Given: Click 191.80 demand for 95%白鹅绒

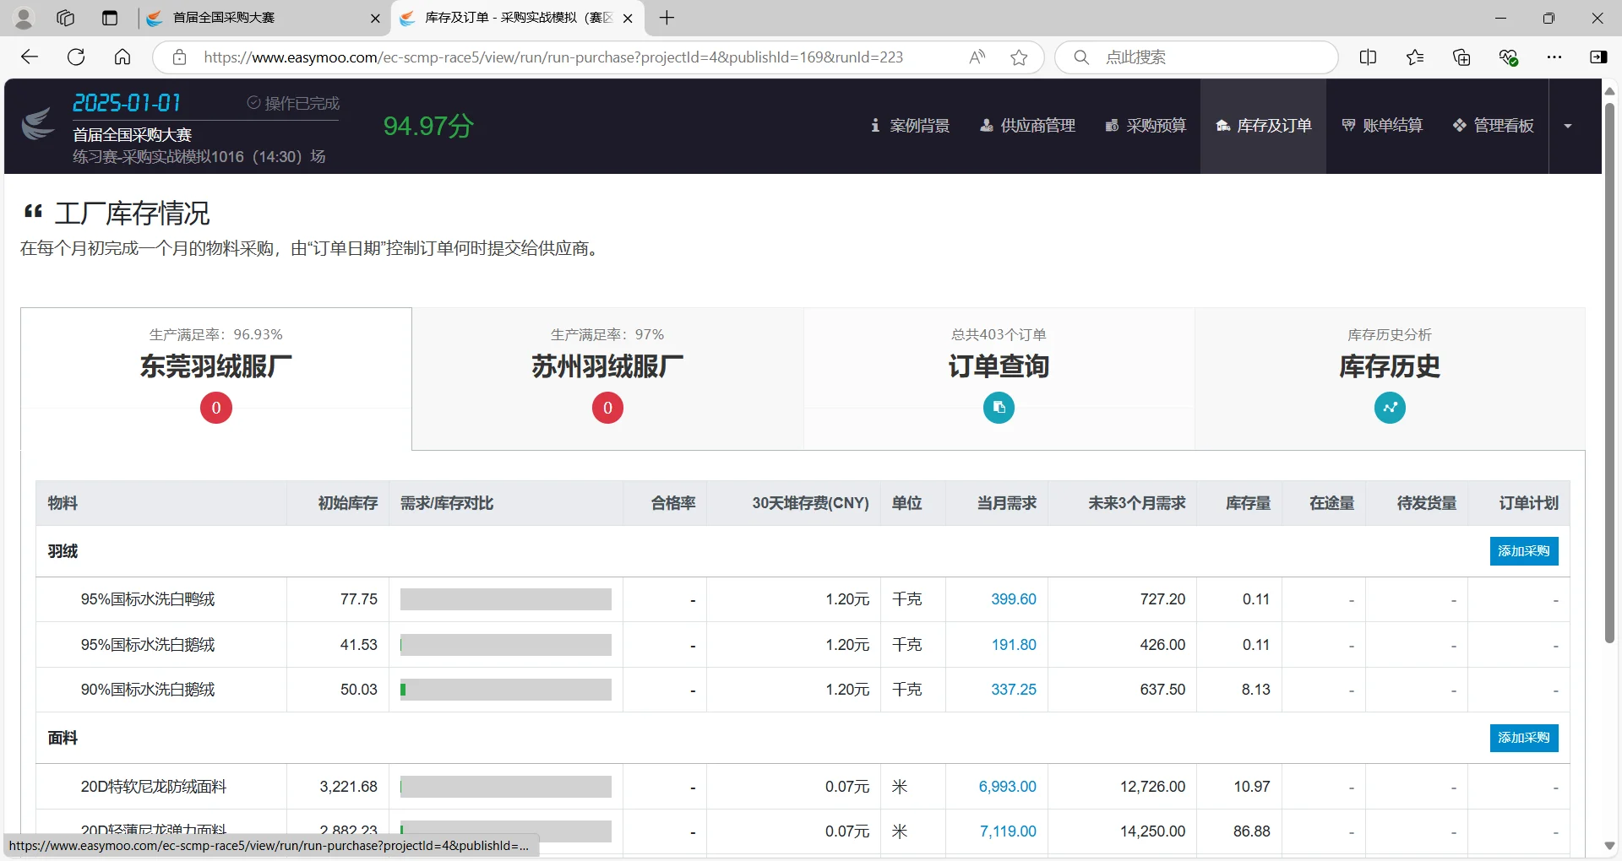Looking at the screenshot, I should [1014, 645].
